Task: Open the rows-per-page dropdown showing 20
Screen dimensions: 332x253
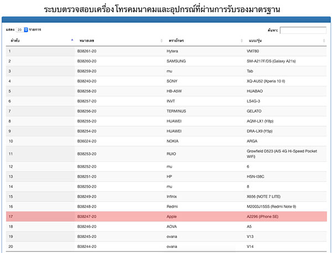Action: pos(22,29)
